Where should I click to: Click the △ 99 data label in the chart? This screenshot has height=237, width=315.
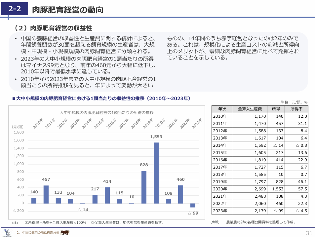193,213
